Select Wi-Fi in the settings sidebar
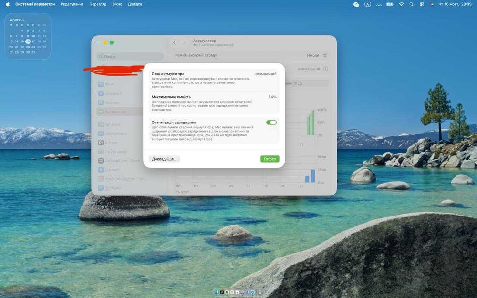The image size is (477, 298). click(106, 84)
